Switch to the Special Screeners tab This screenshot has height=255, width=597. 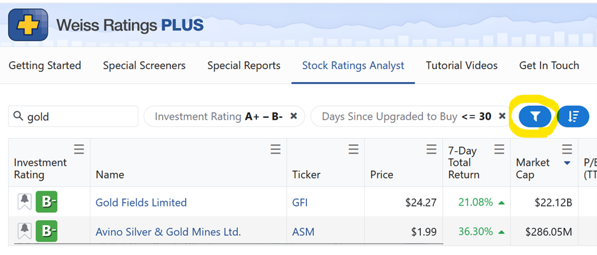[x=144, y=66]
